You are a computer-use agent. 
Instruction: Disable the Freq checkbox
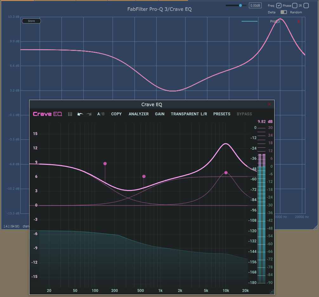pyautogui.click(x=279, y=5)
